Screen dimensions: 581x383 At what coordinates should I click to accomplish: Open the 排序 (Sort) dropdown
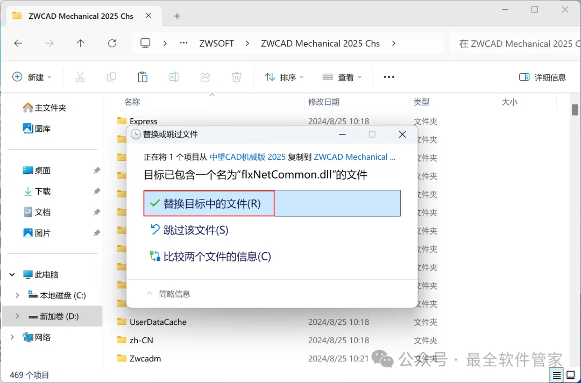(x=284, y=77)
